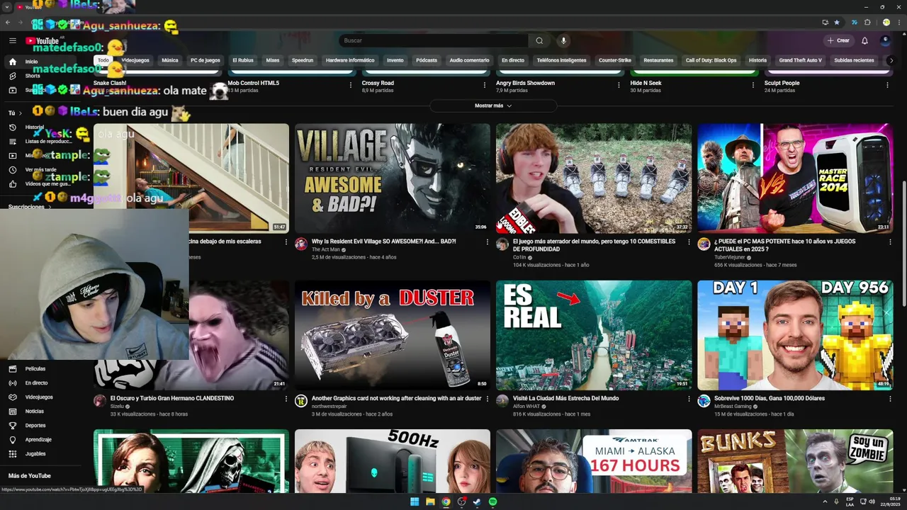Select the Counter-Strike filter chip

615,60
